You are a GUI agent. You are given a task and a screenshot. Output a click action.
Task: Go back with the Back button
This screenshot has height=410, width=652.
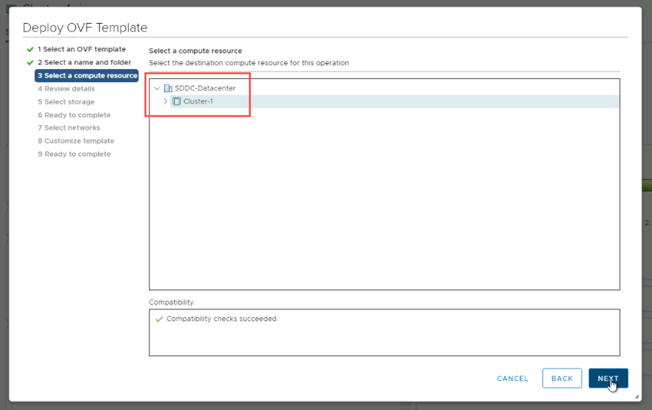(x=562, y=378)
